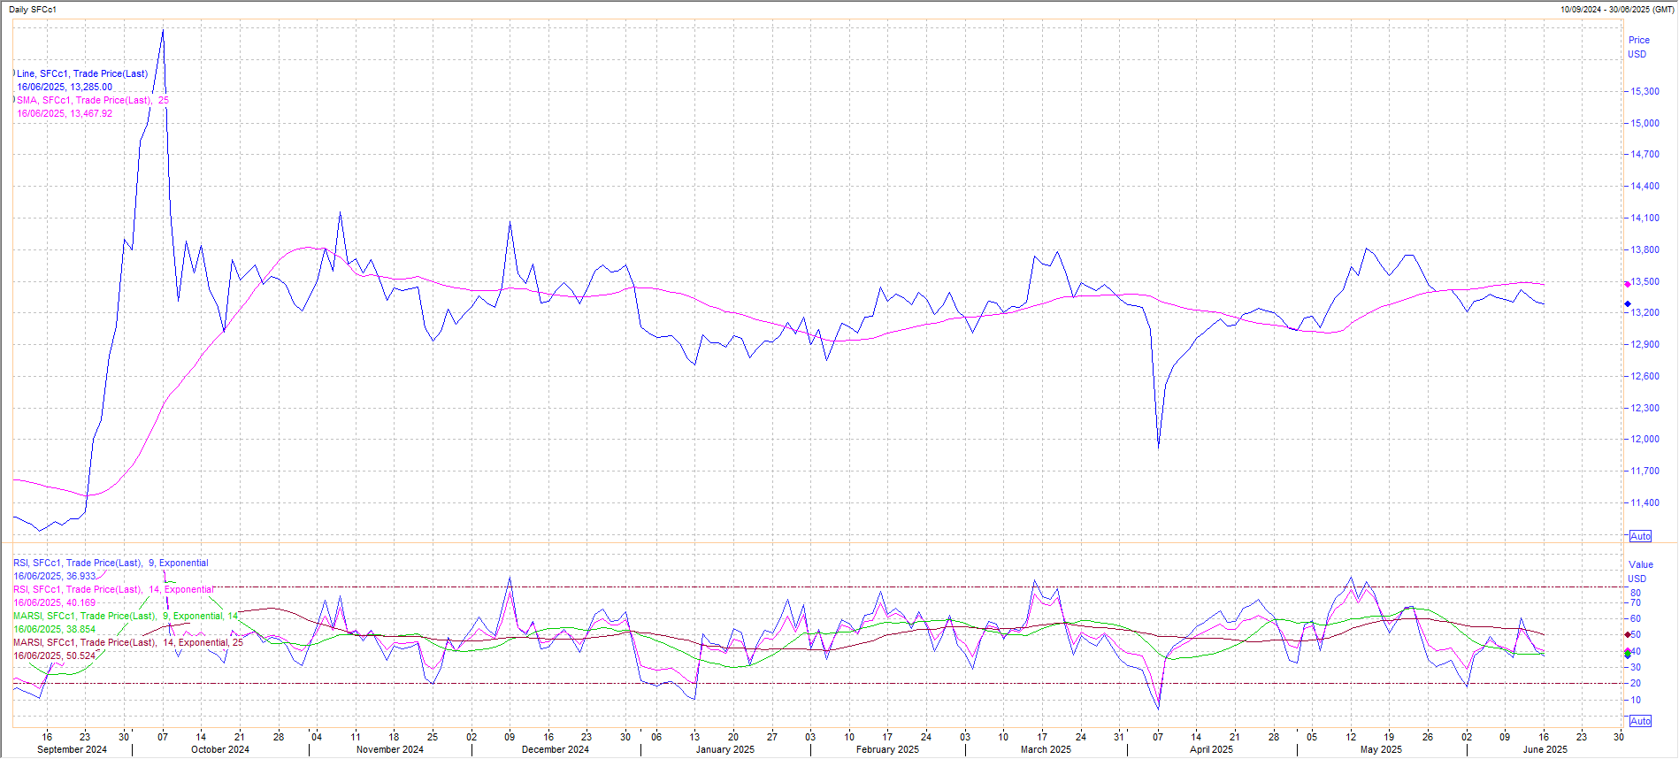Click the 'November 2024' month label
The image size is (1679, 759).
pos(390,750)
